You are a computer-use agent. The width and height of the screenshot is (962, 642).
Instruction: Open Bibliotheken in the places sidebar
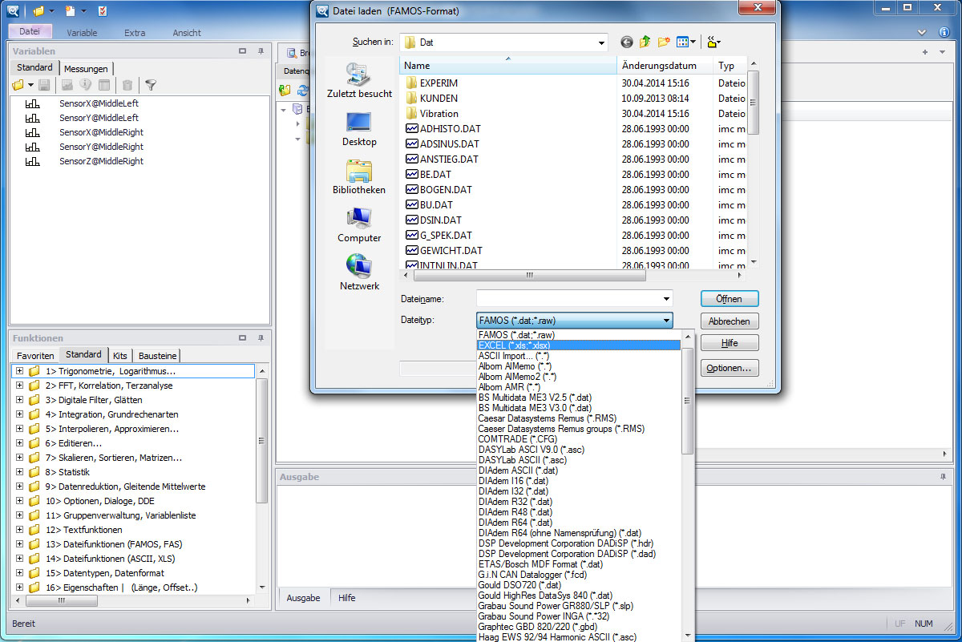tap(359, 176)
